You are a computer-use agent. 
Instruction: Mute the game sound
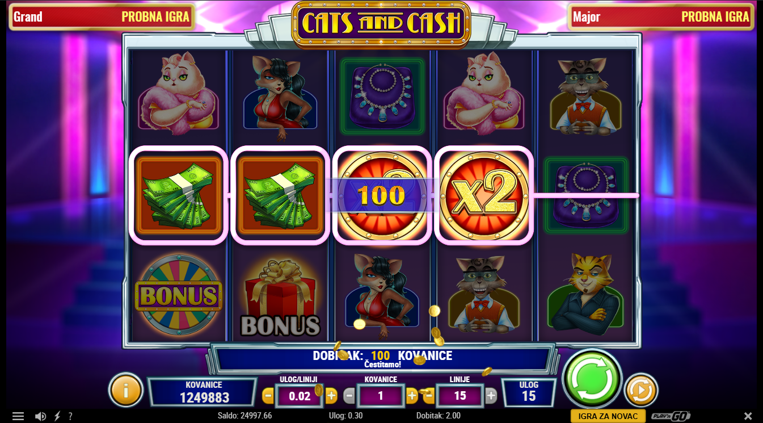click(x=40, y=416)
